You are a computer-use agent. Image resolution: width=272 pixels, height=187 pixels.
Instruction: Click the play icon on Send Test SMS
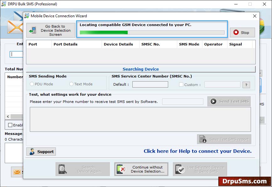tap(213, 101)
